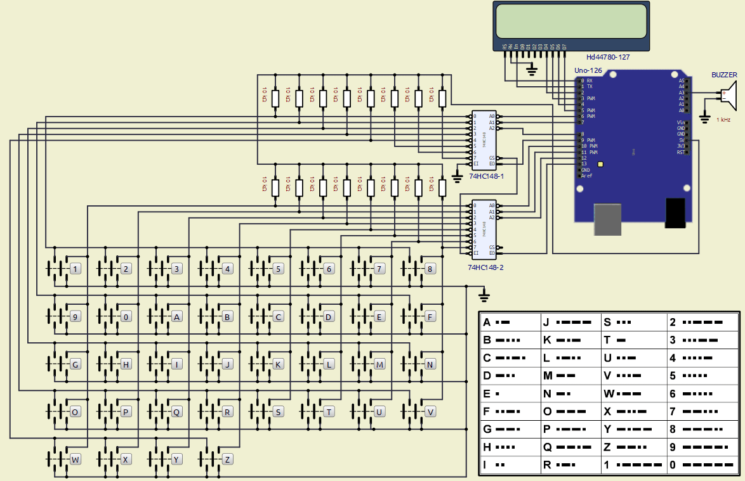Click the buzzer speaker component
The width and height of the screenshot is (745, 481).
pyautogui.click(x=729, y=96)
